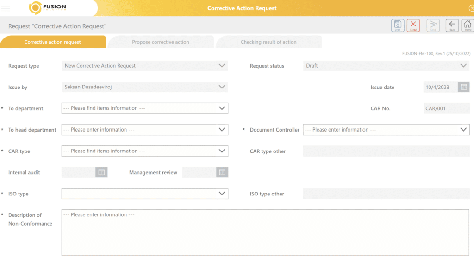Click the Request status label

(267, 66)
